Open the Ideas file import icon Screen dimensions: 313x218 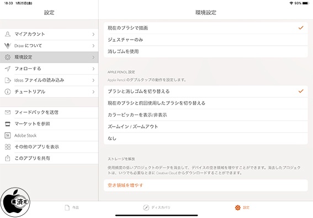tap(8, 80)
